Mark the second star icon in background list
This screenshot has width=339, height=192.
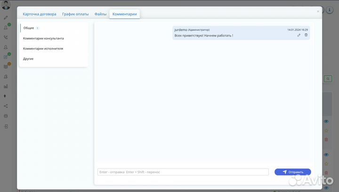[326, 164]
